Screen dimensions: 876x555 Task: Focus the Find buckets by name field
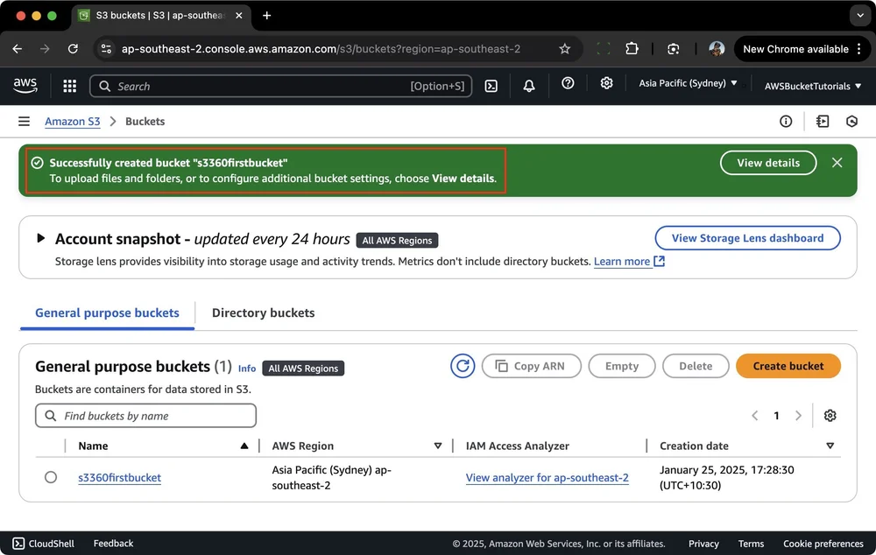point(145,416)
